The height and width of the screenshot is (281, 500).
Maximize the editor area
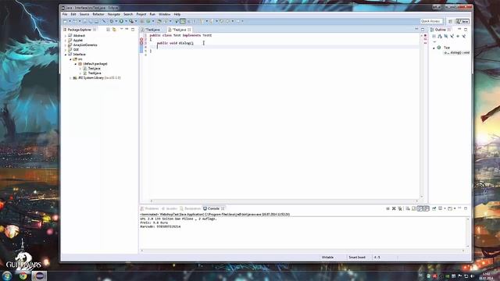point(423,30)
